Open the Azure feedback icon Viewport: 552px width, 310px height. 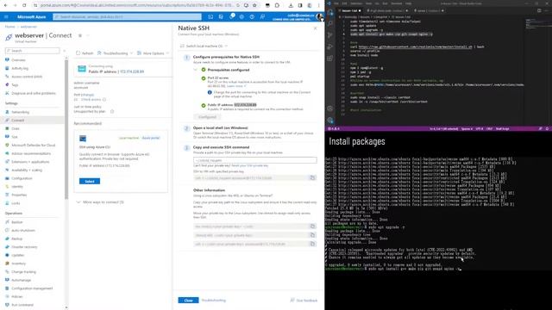[x=262, y=17]
